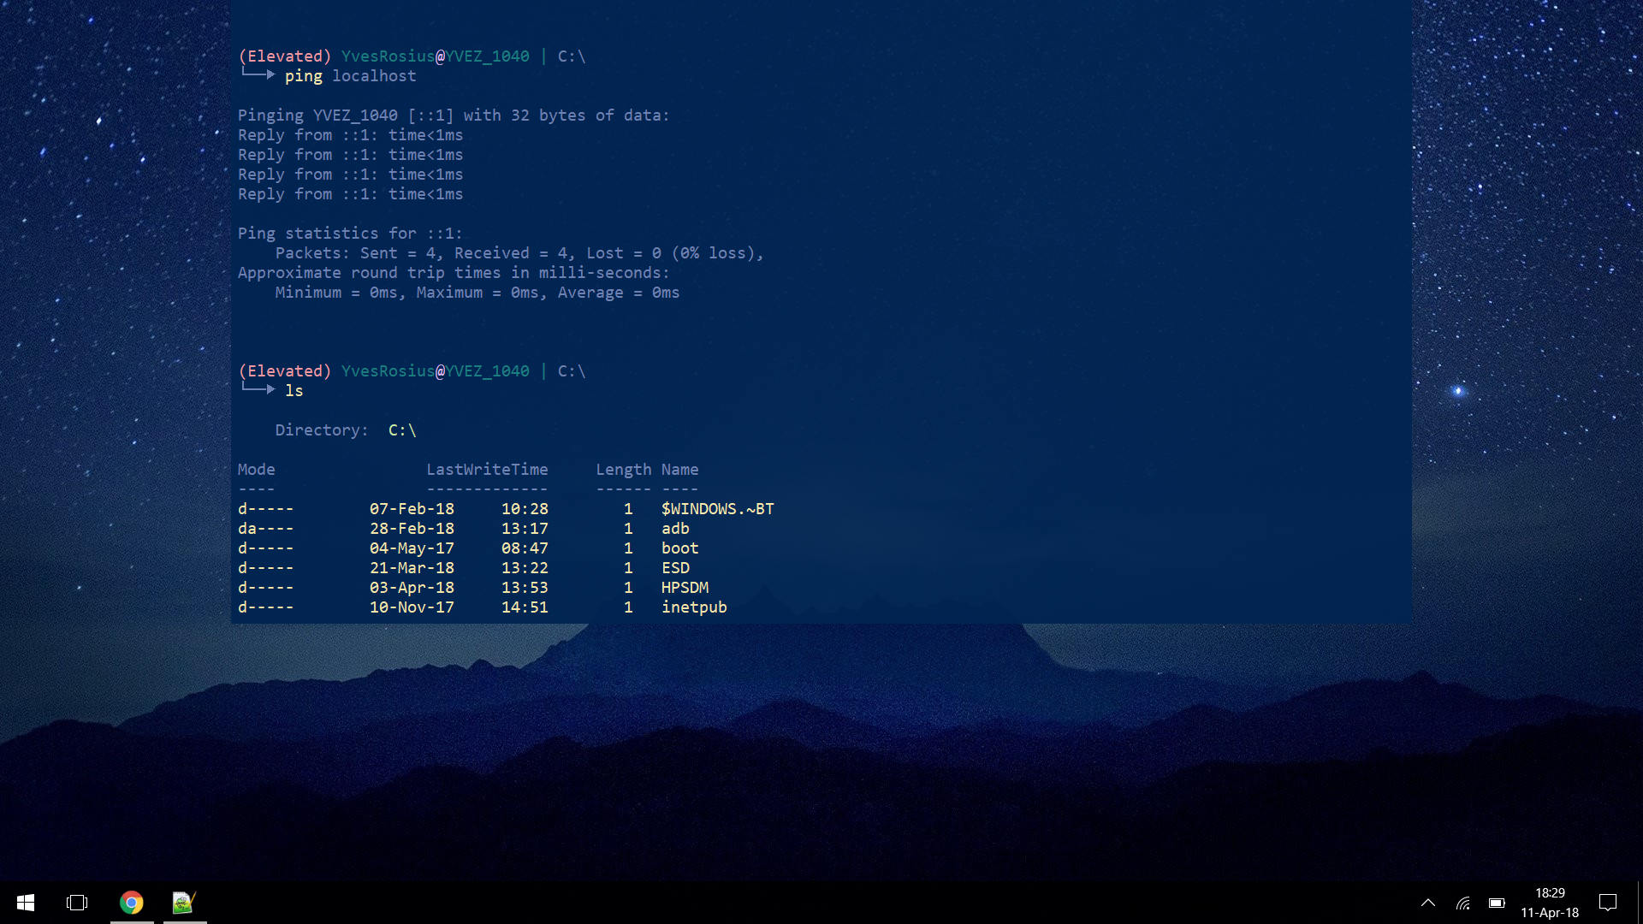The height and width of the screenshot is (924, 1643).
Task: Click the 'Packets: Sent = 4' statistics line
Action: point(519,253)
